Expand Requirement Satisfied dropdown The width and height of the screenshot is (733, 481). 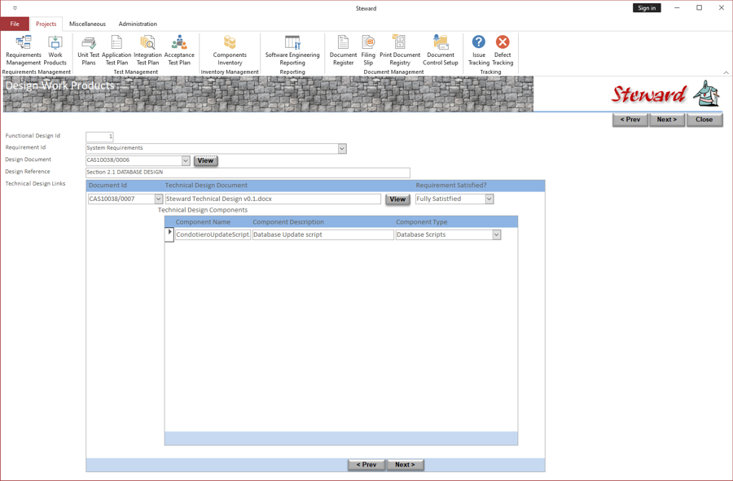tap(489, 199)
